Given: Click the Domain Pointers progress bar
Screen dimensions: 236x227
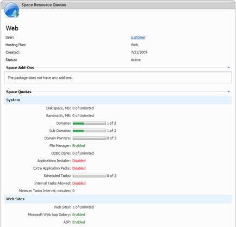Looking at the screenshot, I should coord(89,138).
